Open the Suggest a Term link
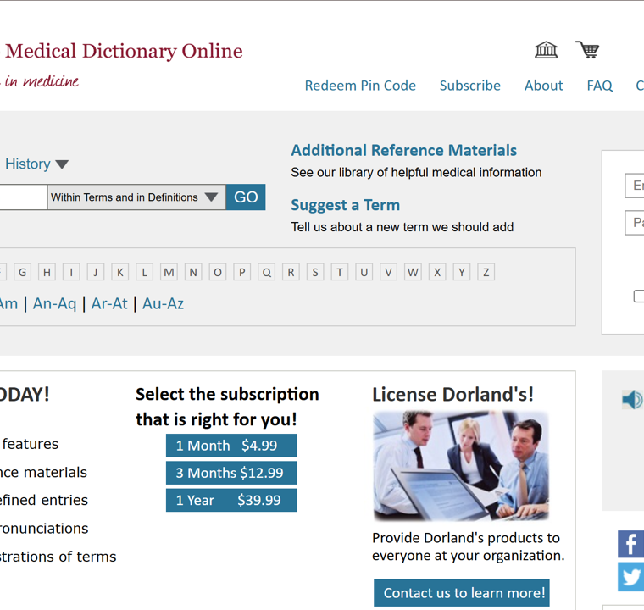The width and height of the screenshot is (644, 610). (x=346, y=205)
